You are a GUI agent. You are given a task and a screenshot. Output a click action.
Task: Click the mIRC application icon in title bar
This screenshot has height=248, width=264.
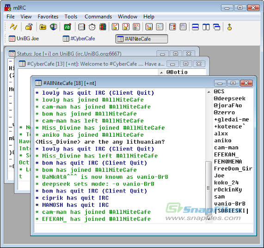8,8
